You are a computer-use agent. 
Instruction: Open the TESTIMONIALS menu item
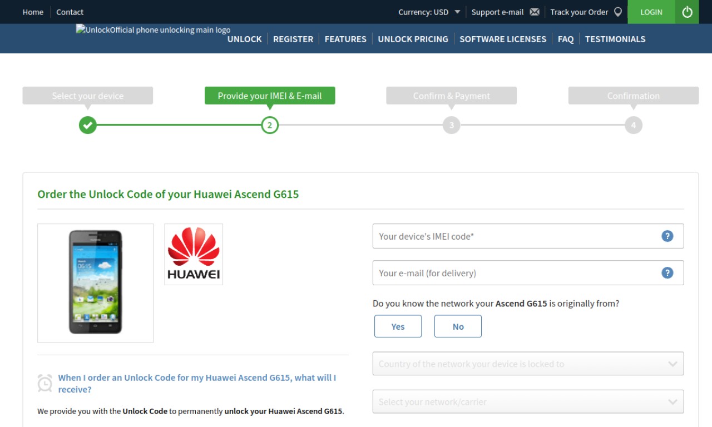coord(615,39)
